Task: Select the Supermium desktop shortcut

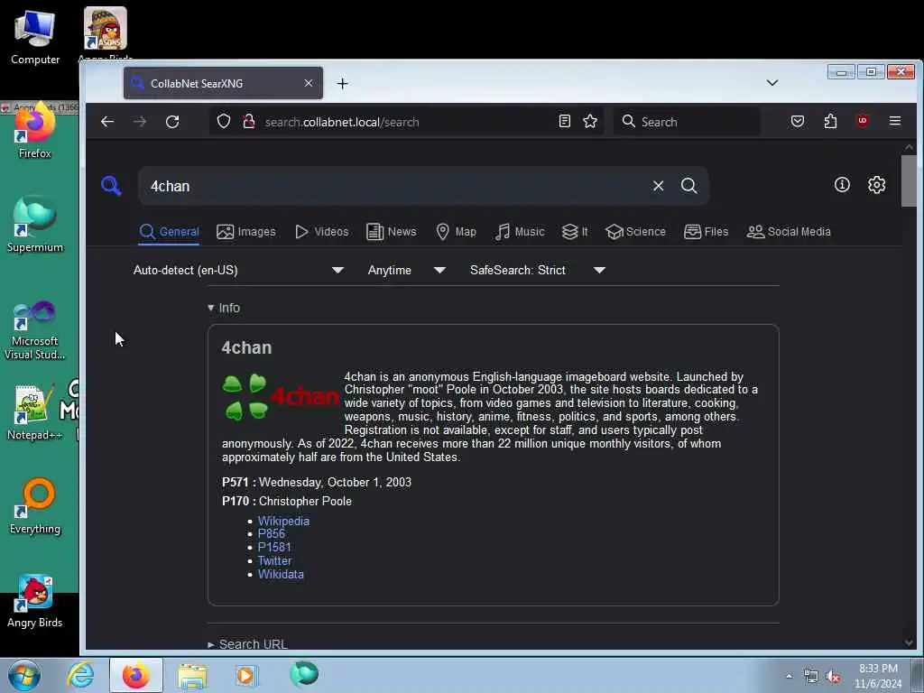Action: click(35, 225)
